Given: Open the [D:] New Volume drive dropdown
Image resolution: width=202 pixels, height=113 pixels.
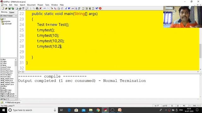Looking at the screenshot, I should point(9,16).
